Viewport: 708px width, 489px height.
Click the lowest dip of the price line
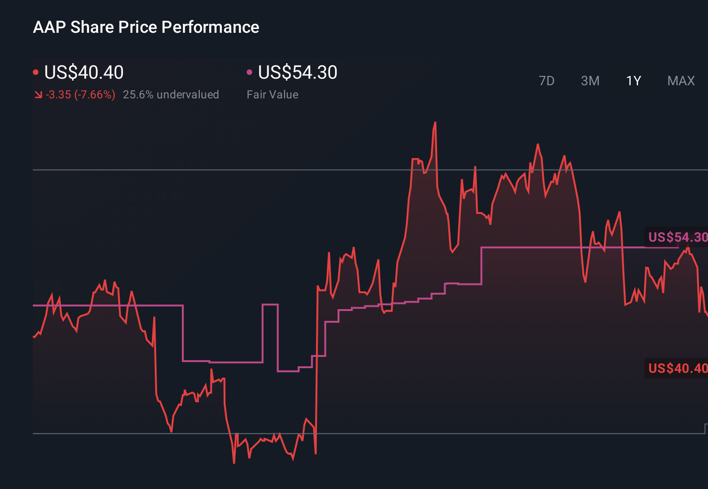[234, 463]
